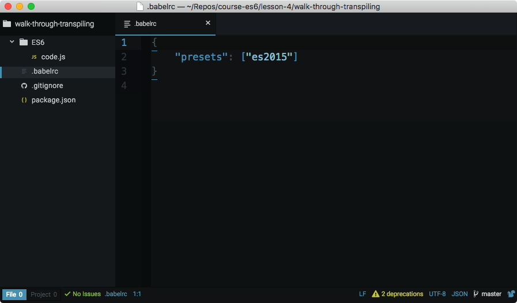Click the GitHub icon next to .gitignore

click(24, 86)
